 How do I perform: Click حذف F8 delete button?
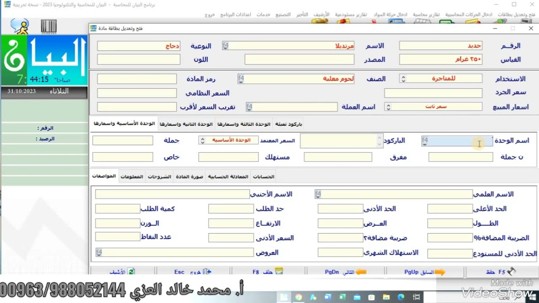point(268,272)
